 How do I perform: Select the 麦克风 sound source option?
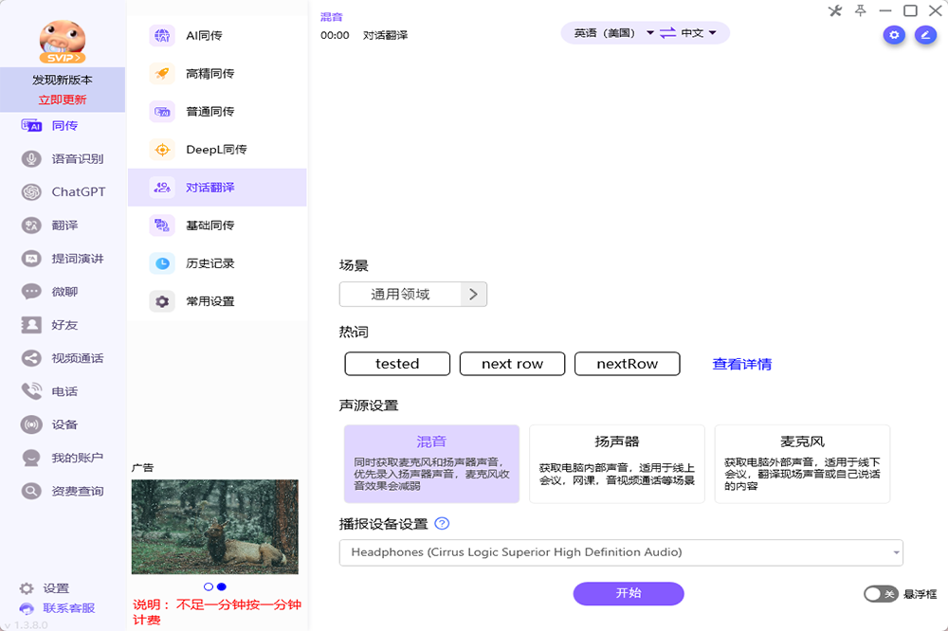pyautogui.click(x=802, y=463)
